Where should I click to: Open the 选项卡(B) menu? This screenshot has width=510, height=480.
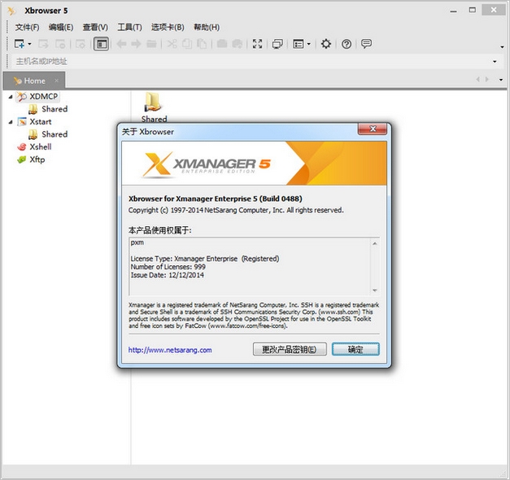click(168, 27)
